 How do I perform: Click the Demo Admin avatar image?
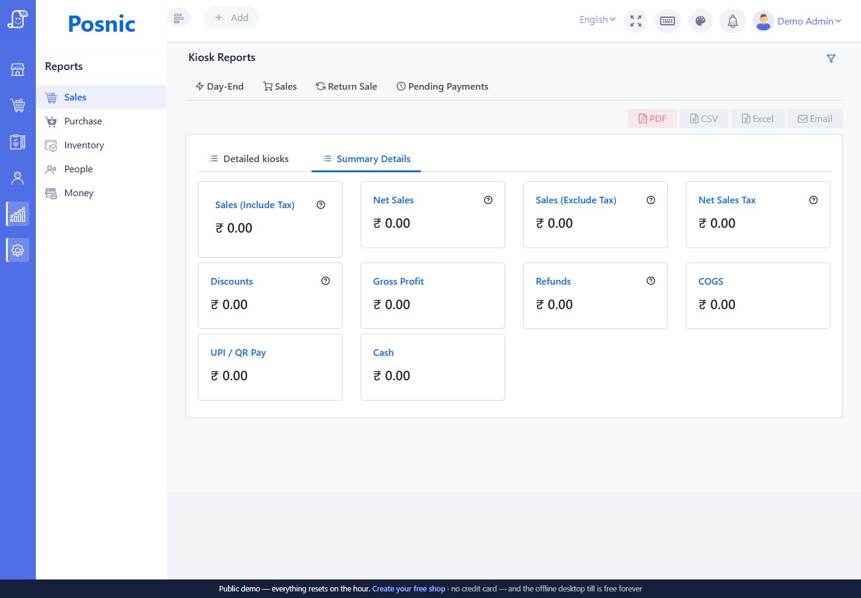(x=763, y=22)
